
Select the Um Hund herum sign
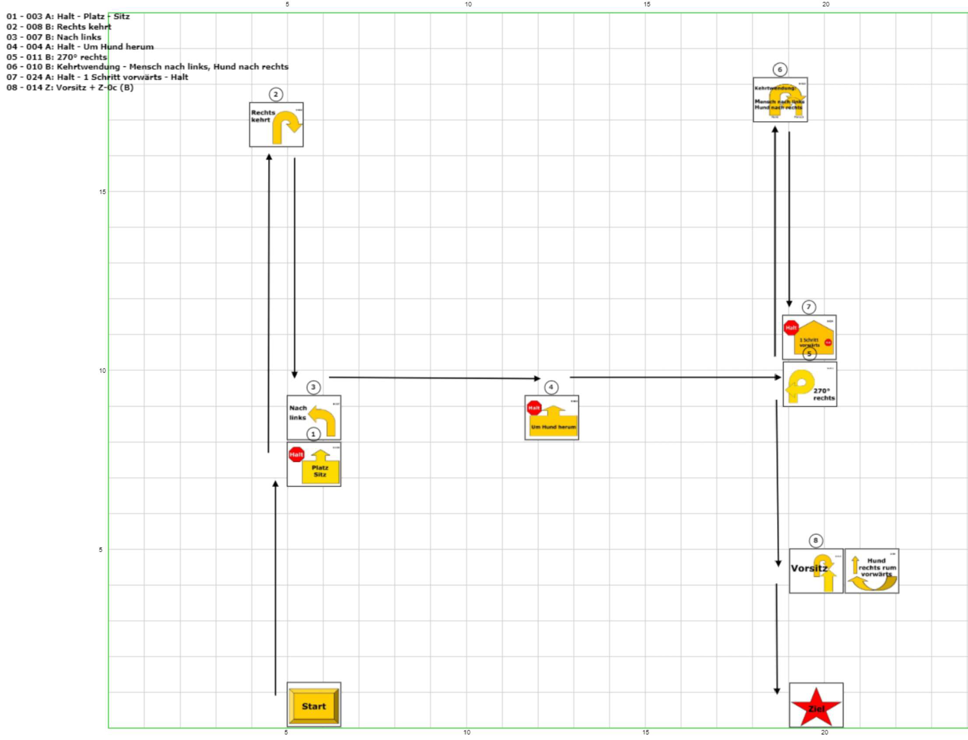click(x=551, y=418)
